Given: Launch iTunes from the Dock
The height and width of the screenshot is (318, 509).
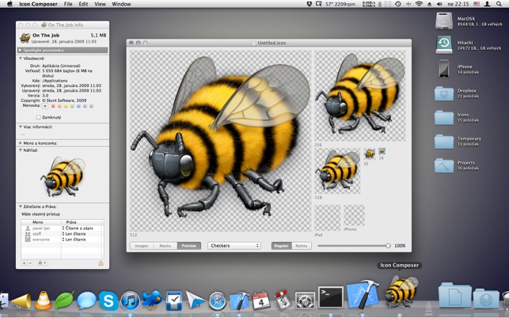Looking at the screenshot, I should (130, 301).
